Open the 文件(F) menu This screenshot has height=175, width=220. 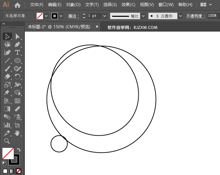37,5
